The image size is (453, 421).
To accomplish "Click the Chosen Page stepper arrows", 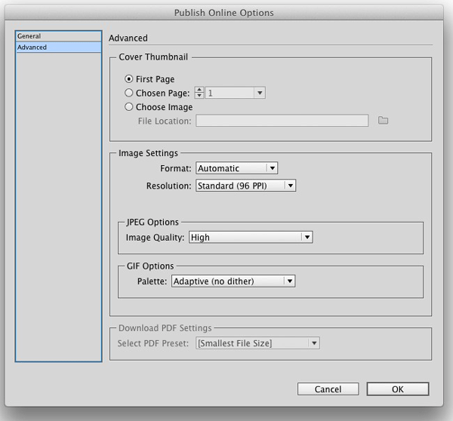I will 199,93.
